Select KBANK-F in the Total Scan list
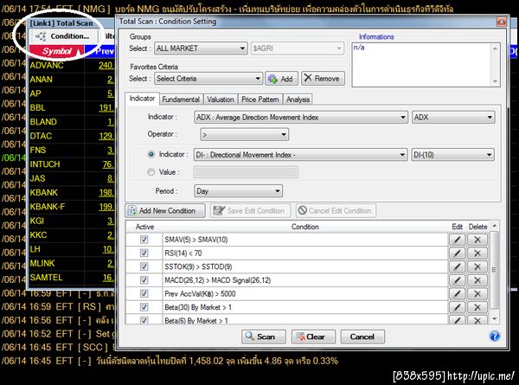This screenshot has width=519, height=385. (48, 207)
